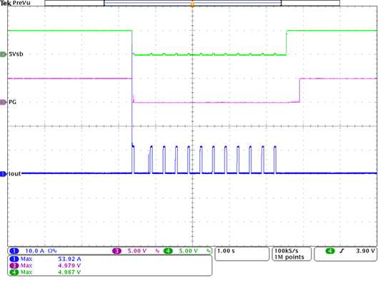Click the channel 3 badge showing 5.00 V
Screen dimensions: 378x283
pos(116,251)
